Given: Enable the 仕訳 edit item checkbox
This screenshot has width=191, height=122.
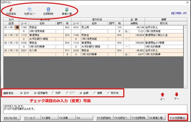Looking at the screenshot, I should coord(53,93).
